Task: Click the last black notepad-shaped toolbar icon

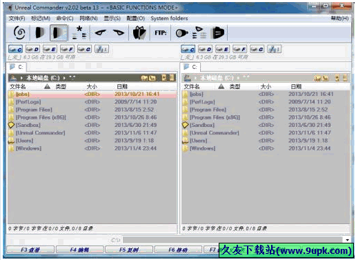Action: pyautogui.click(x=218, y=32)
